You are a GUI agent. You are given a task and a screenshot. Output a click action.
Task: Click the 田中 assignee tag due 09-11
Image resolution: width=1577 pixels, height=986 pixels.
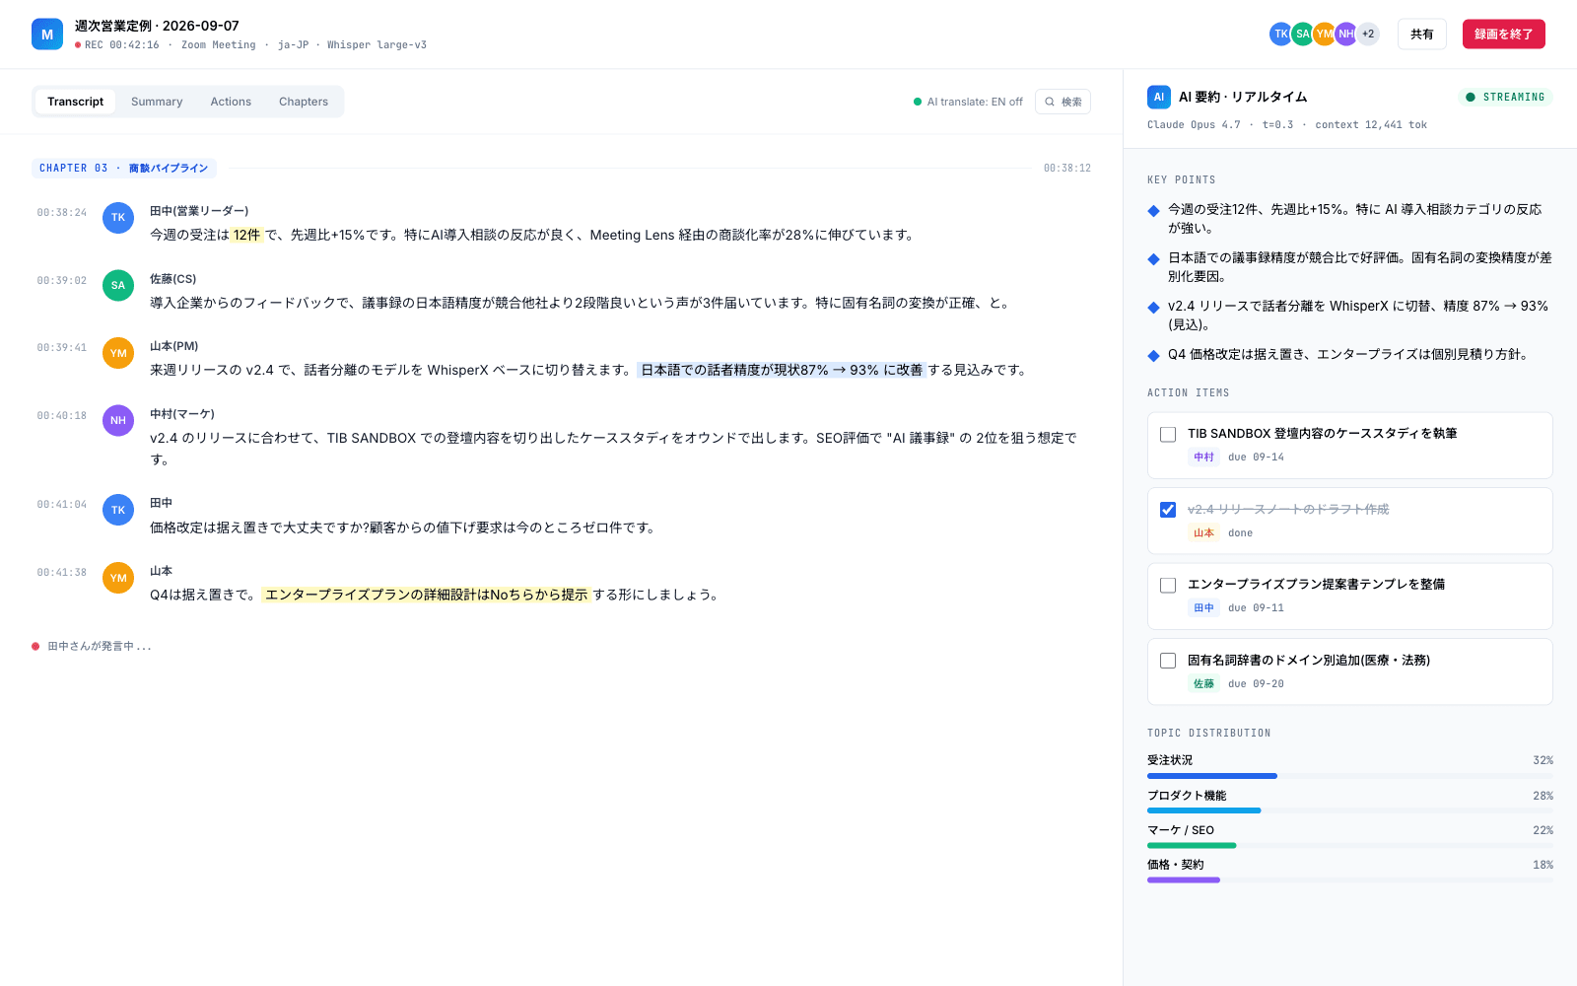pyautogui.click(x=1203, y=608)
